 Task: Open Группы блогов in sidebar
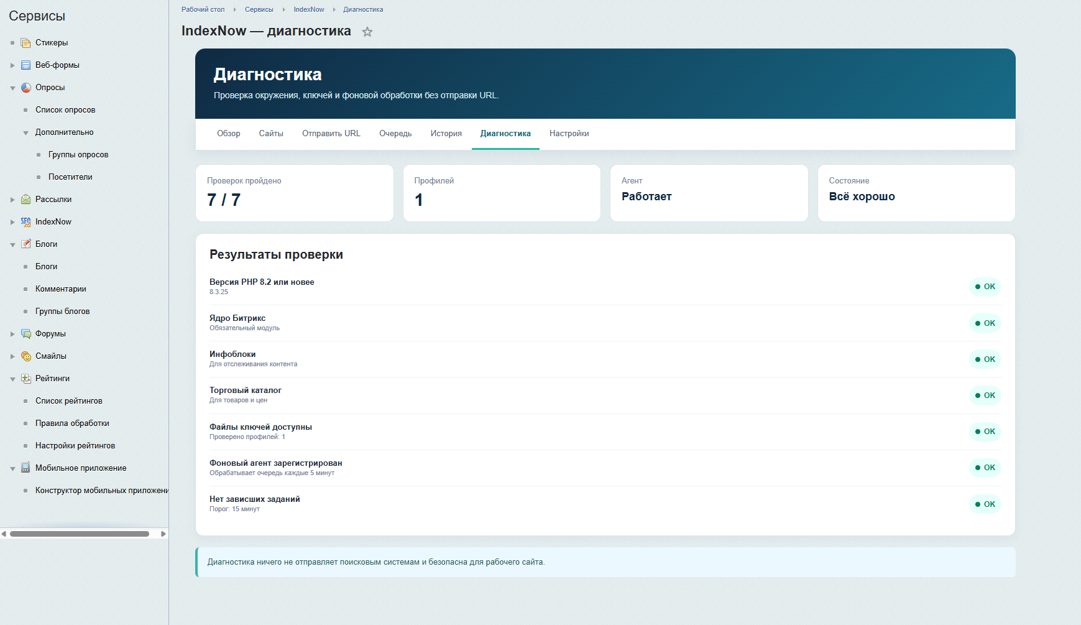click(x=63, y=312)
